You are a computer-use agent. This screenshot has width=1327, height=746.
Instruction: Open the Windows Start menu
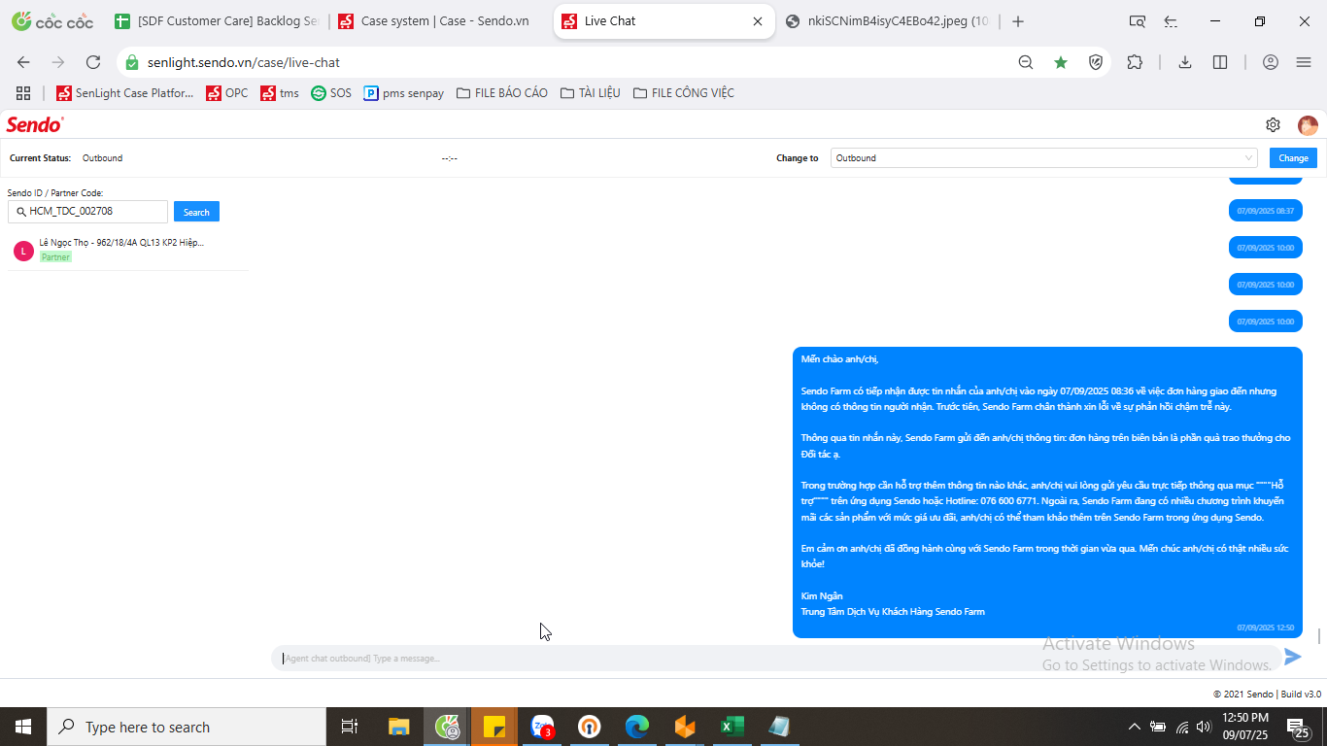pyautogui.click(x=23, y=727)
